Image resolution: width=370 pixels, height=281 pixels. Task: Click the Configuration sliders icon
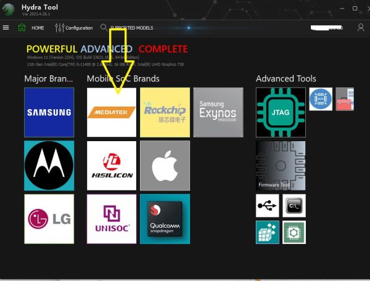click(x=59, y=28)
